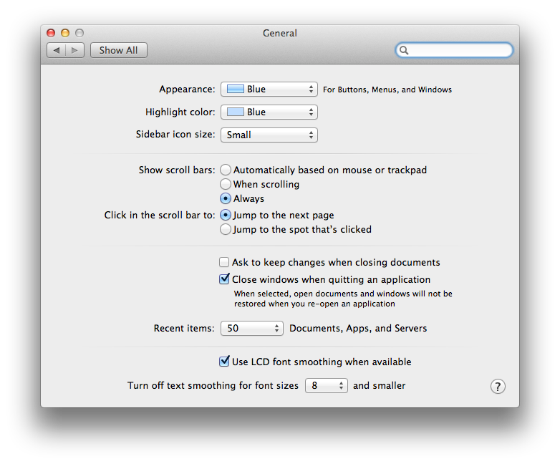The width and height of the screenshot is (560, 464).
Task: Close the General preferences window
Action: [51, 33]
